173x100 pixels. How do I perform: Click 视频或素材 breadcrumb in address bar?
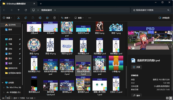47,10
